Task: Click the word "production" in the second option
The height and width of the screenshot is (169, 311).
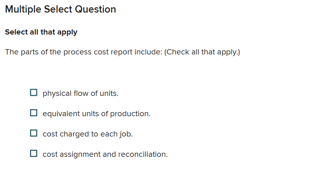Action: 129,114
